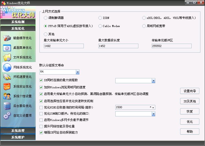The width and height of the screenshot is (205, 146).
Task: Click the 帮助 button
Action: pyautogui.click(x=190, y=131)
